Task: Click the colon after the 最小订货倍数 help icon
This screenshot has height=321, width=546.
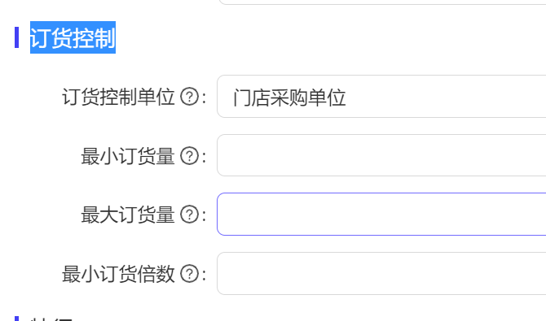Action: click(x=204, y=275)
